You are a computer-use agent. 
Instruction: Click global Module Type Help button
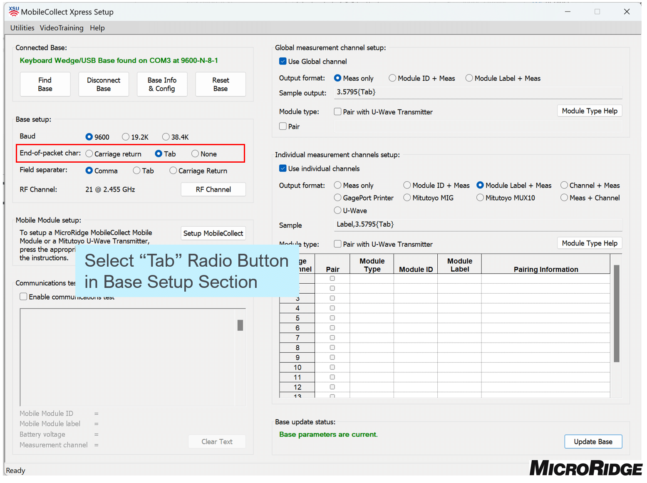point(590,111)
